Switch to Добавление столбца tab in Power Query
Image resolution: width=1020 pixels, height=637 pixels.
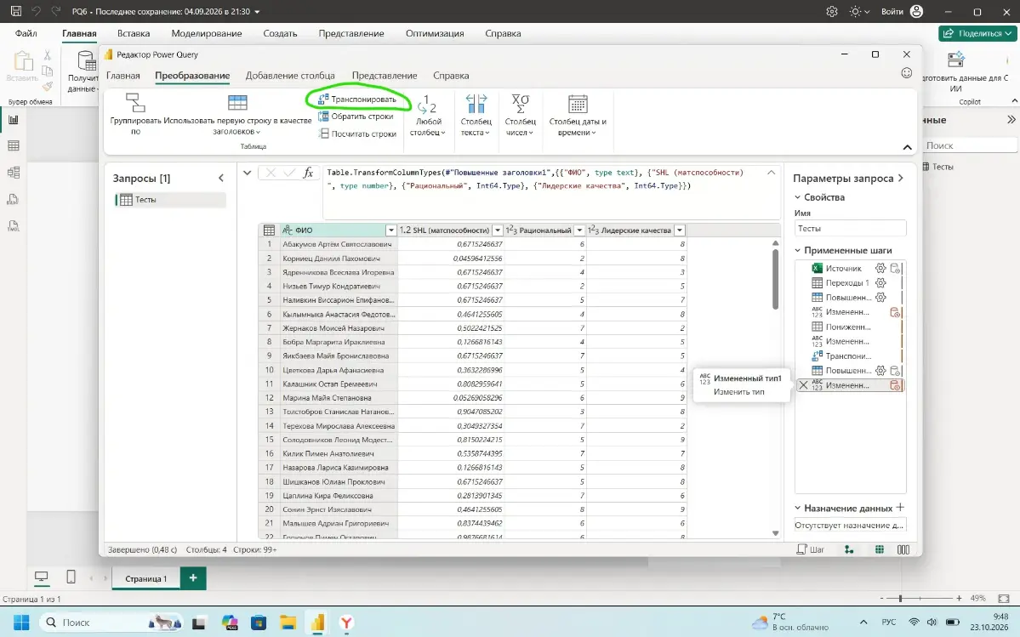pos(290,76)
